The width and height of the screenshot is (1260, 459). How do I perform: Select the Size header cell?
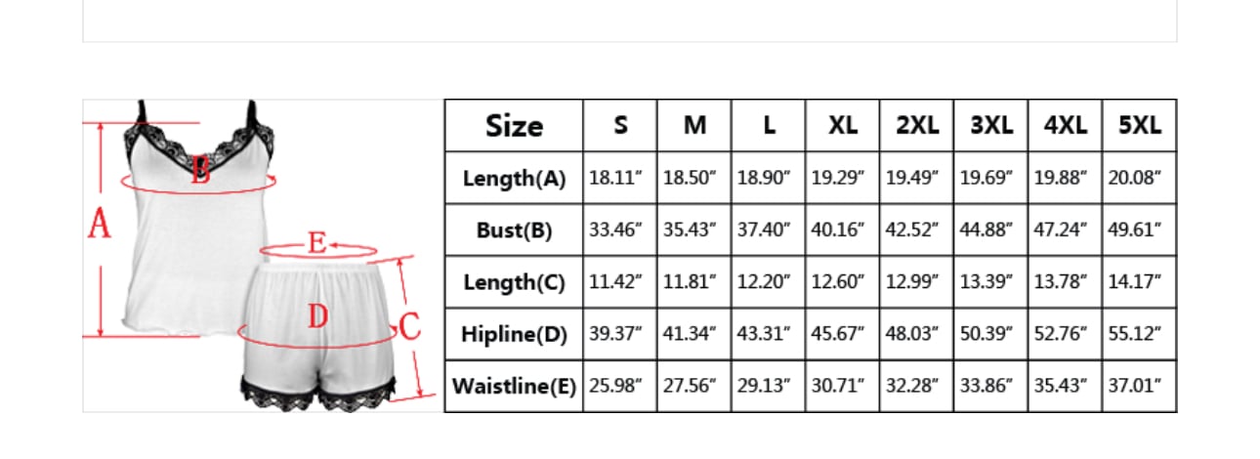click(x=514, y=126)
